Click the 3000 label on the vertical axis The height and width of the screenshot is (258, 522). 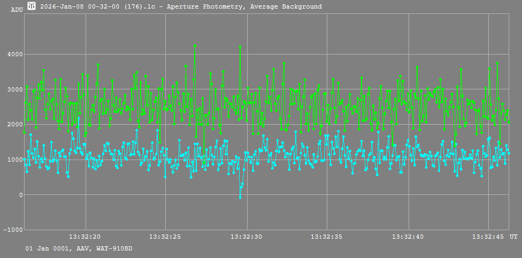[x=14, y=89]
